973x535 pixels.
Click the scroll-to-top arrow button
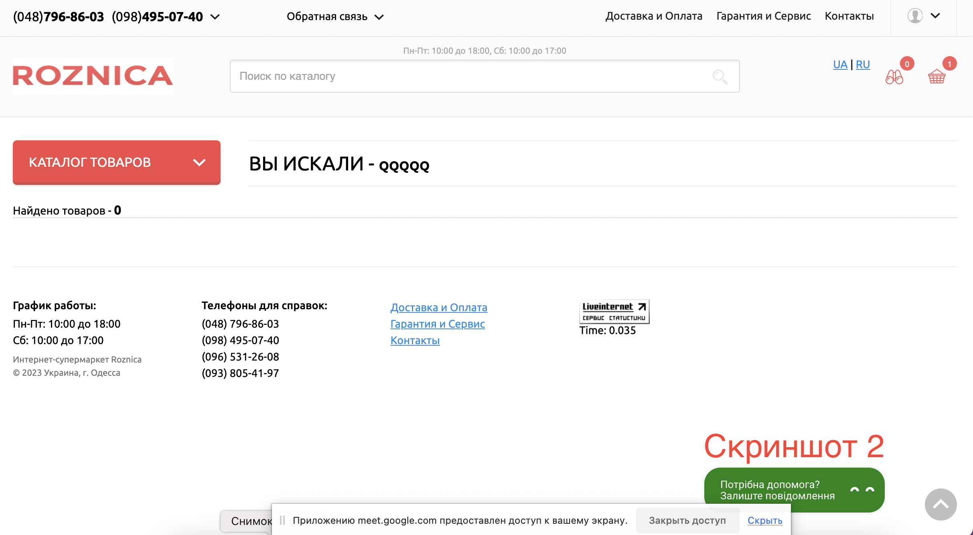click(x=941, y=504)
